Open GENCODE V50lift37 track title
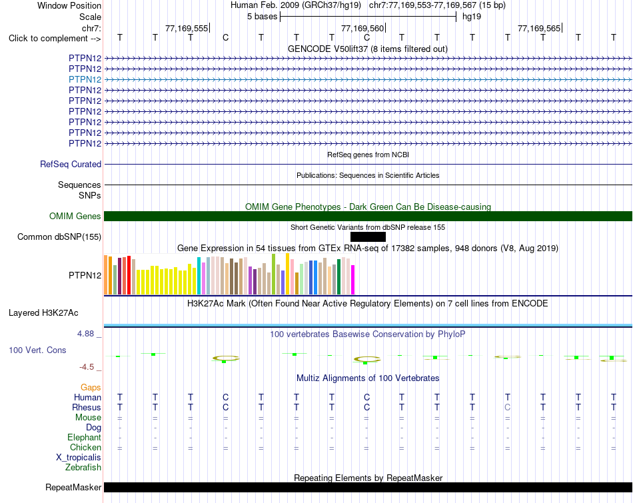 pyautogui.click(x=368, y=49)
